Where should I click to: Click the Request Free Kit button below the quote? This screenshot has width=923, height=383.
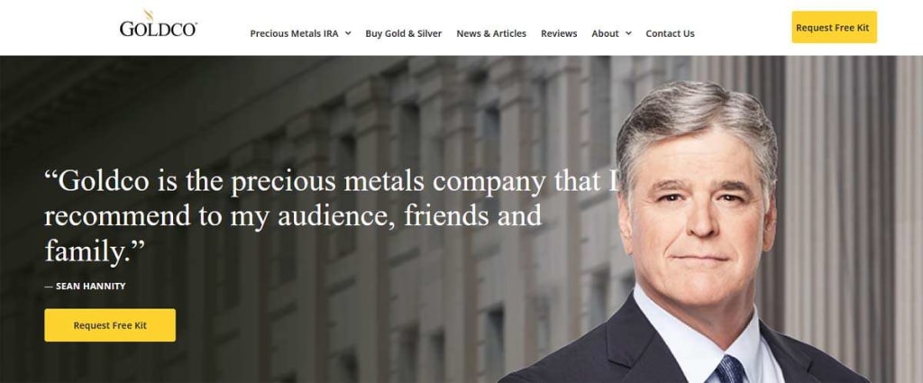coord(110,325)
